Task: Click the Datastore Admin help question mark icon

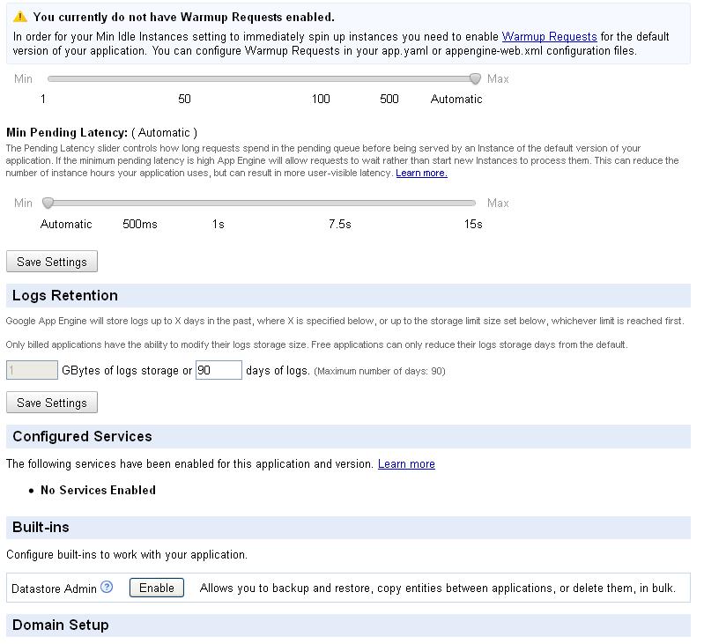Action: [107, 587]
